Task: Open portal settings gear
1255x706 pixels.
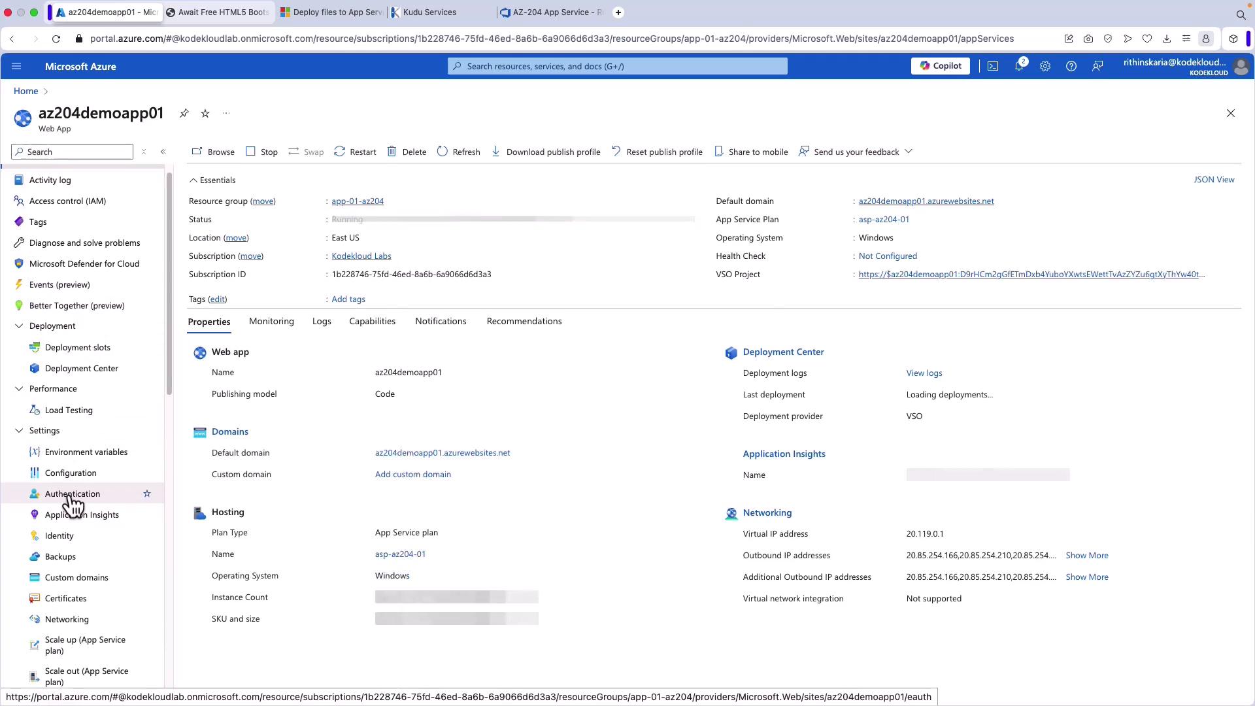Action: pos(1045,66)
